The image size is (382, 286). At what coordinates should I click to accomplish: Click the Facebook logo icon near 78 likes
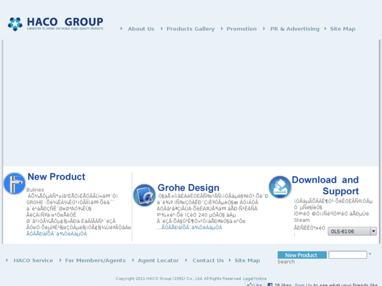270,284
